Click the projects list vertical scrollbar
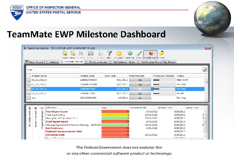The image size is (234, 162). [x=206, y=90]
